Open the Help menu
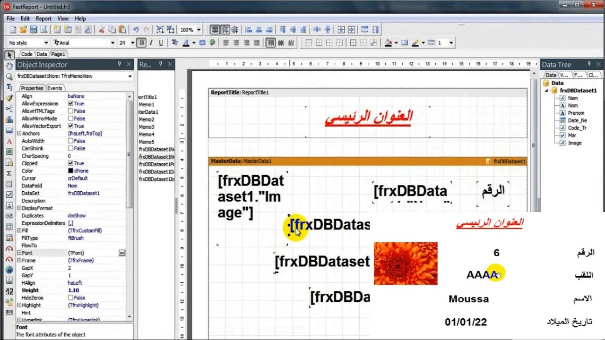Image resolution: width=605 pixels, height=340 pixels. [80, 18]
